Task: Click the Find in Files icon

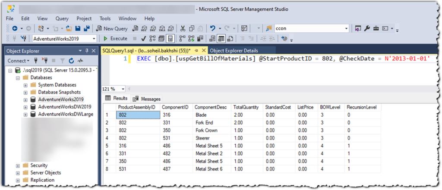Action: [x=268, y=28]
